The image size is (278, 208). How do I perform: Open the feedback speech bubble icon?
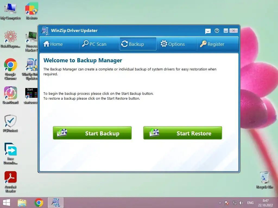tap(208, 31)
